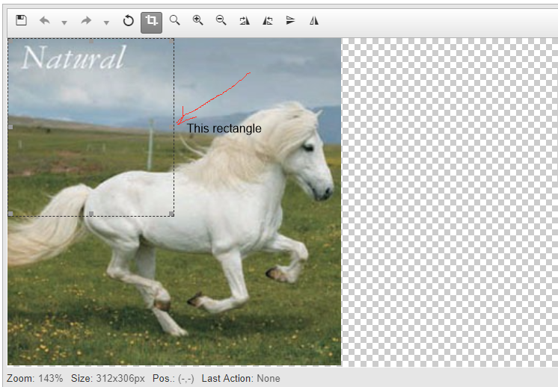558x387 pixels.
Task: Click the Zoom Out magnifier with minus
Action: [x=221, y=20]
